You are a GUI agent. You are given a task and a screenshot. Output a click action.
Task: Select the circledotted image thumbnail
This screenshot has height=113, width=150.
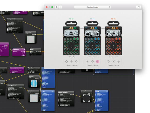(31, 39)
